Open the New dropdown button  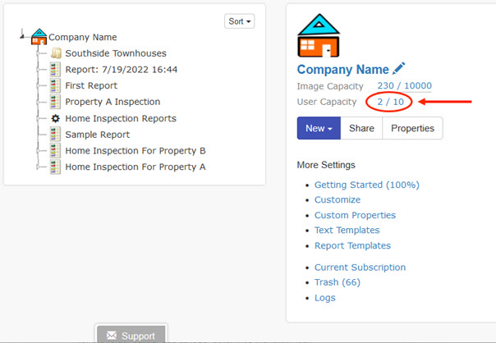point(318,128)
